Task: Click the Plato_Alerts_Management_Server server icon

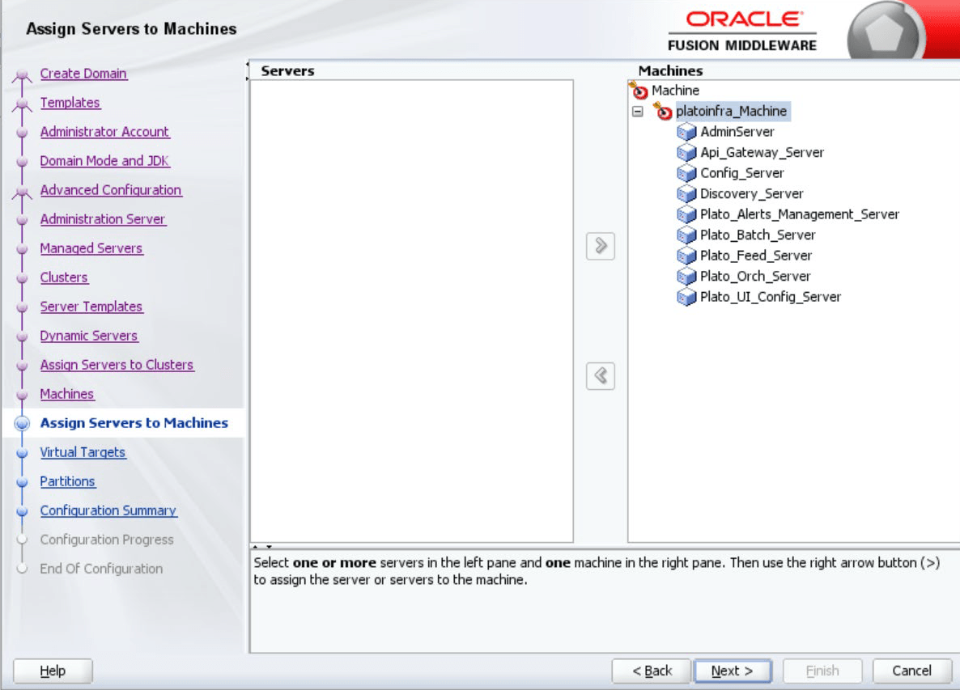Action: click(686, 214)
